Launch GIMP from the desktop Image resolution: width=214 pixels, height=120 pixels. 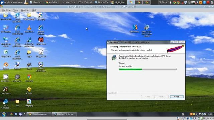click(29, 66)
